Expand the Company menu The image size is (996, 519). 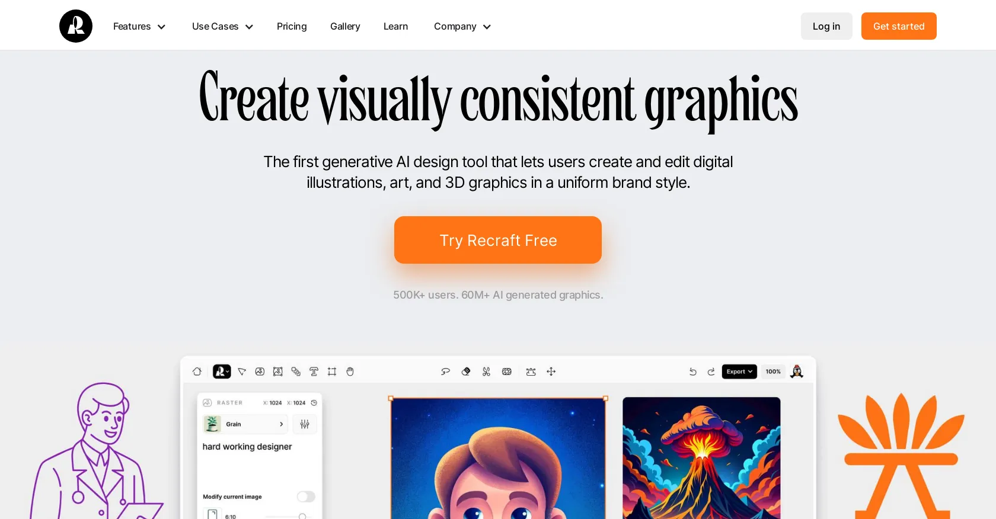coord(462,27)
